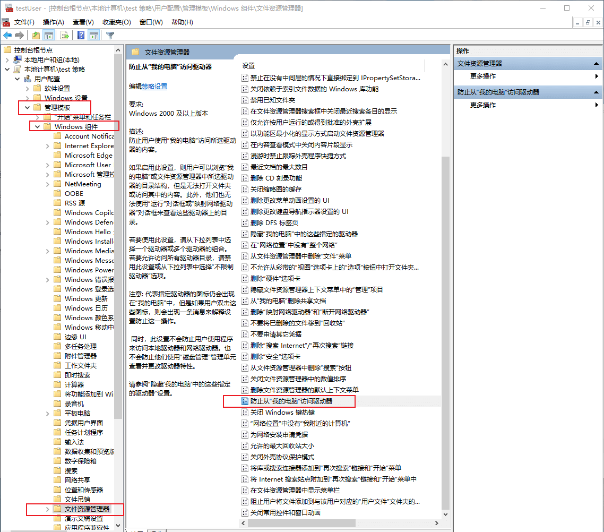
Task: Select the 数字保险箱 folder in tree
Action: 81,461
